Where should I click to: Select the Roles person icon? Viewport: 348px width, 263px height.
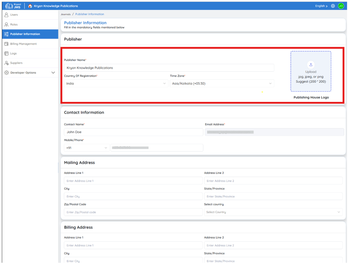click(6, 24)
